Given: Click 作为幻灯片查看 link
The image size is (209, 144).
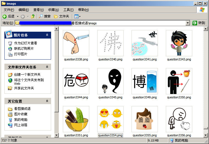Looking at the screenshot, I should tap(26, 43).
